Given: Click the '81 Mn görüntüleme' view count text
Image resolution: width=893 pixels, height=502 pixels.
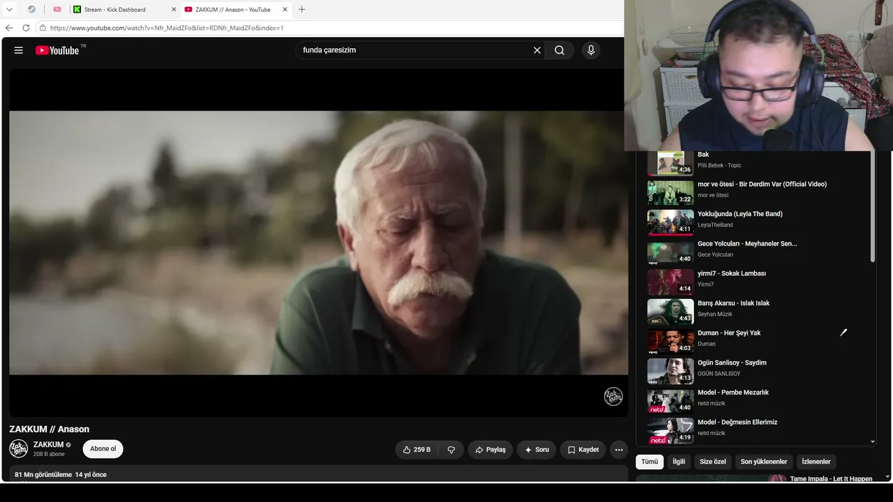Looking at the screenshot, I should [43, 475].
